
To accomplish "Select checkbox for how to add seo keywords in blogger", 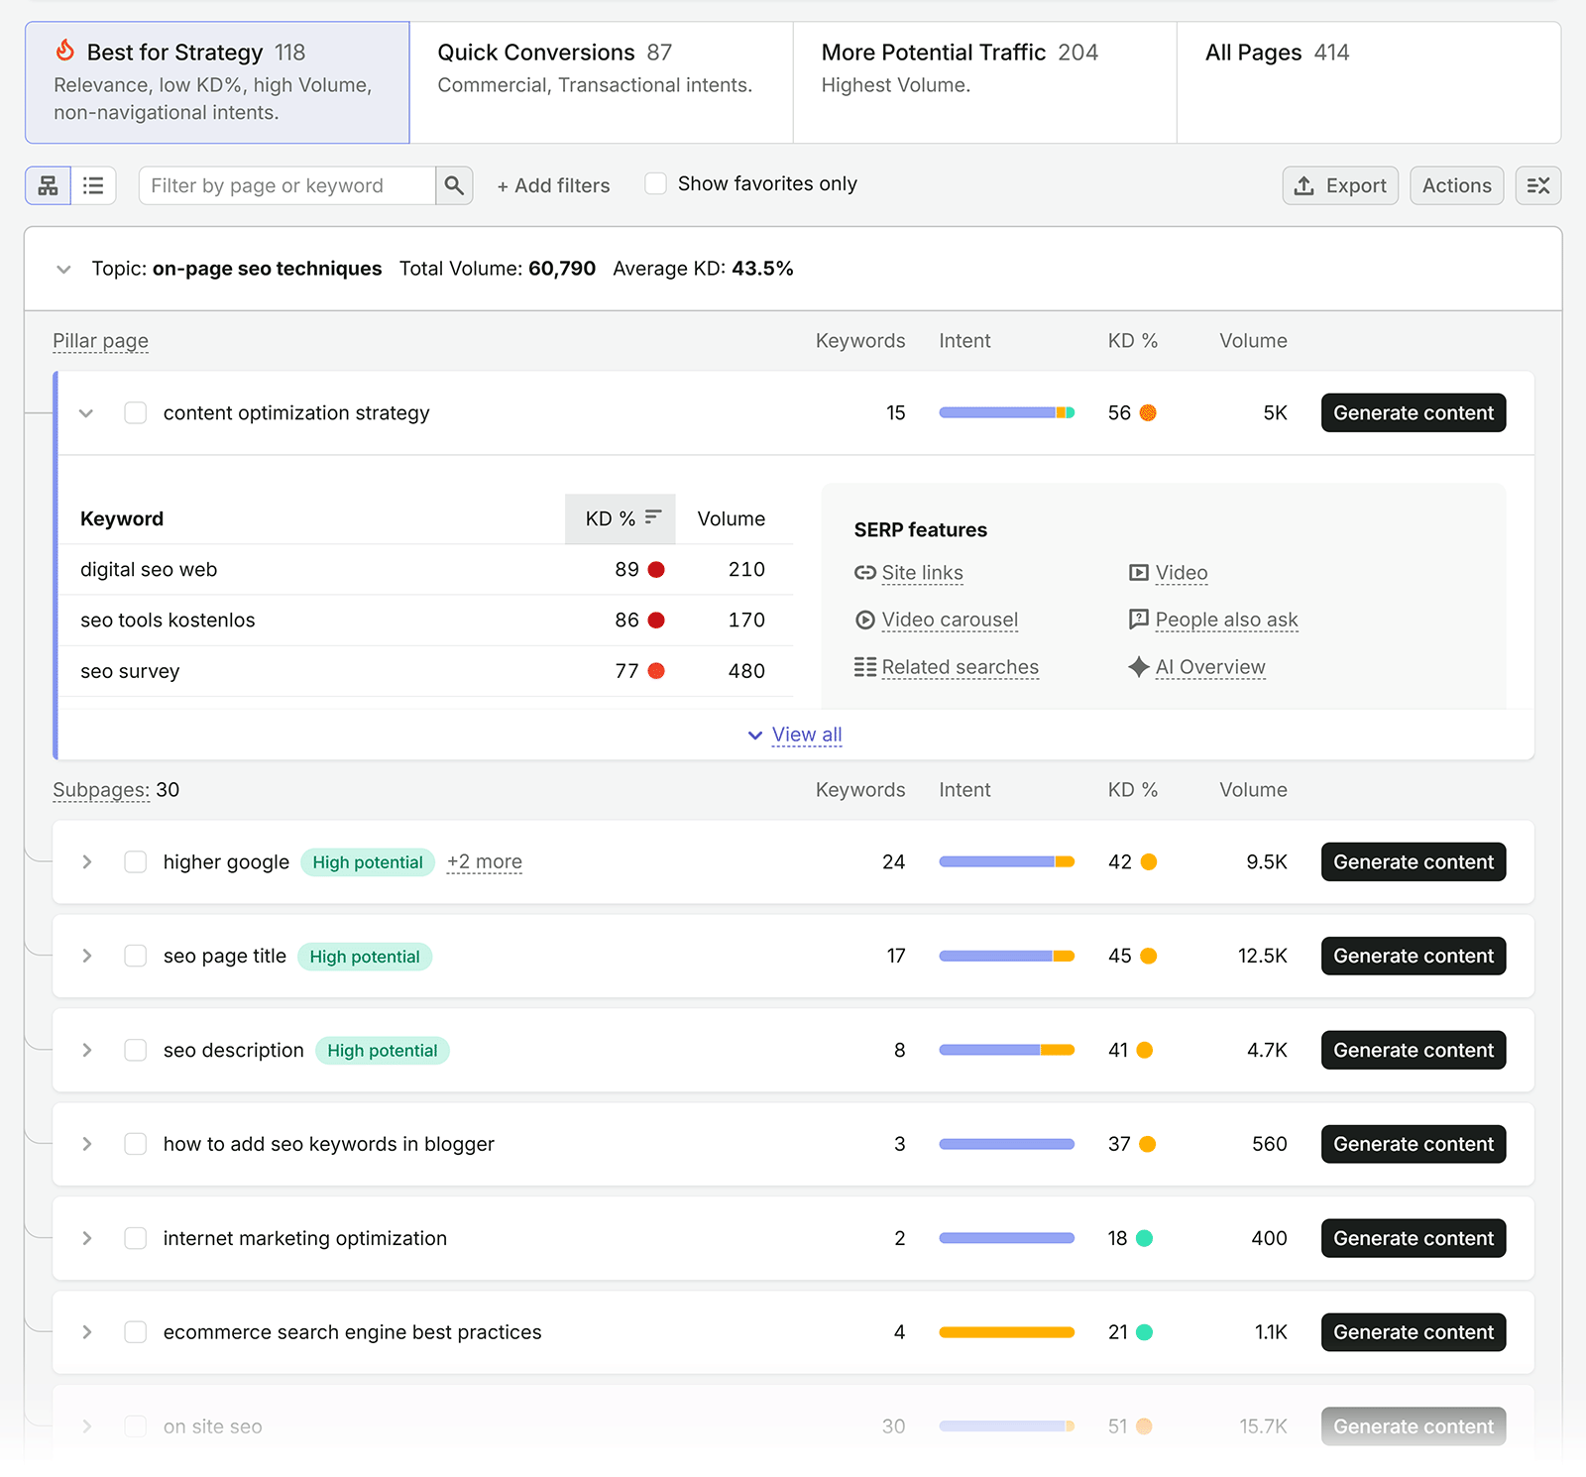I will pos(136,1144).
